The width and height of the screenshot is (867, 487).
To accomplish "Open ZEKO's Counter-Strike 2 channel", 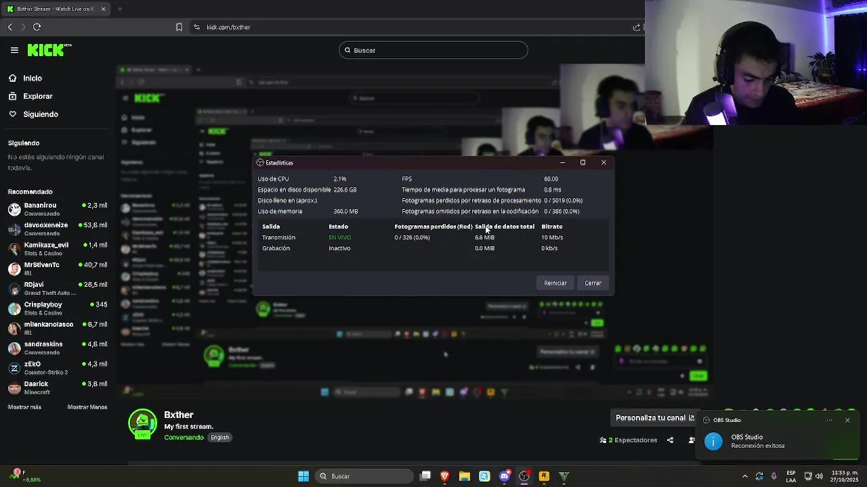I will (x=58, y=368).
